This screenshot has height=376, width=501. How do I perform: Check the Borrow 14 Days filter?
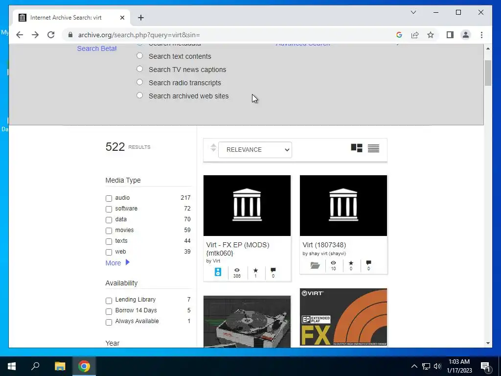[x=109, y=311]
